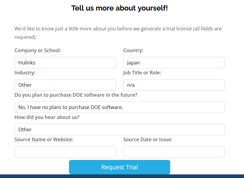This screenshot has height=178, width=244.
Task: Open the 'How did you hear about us?' dropdown
Action: (119, 130)
